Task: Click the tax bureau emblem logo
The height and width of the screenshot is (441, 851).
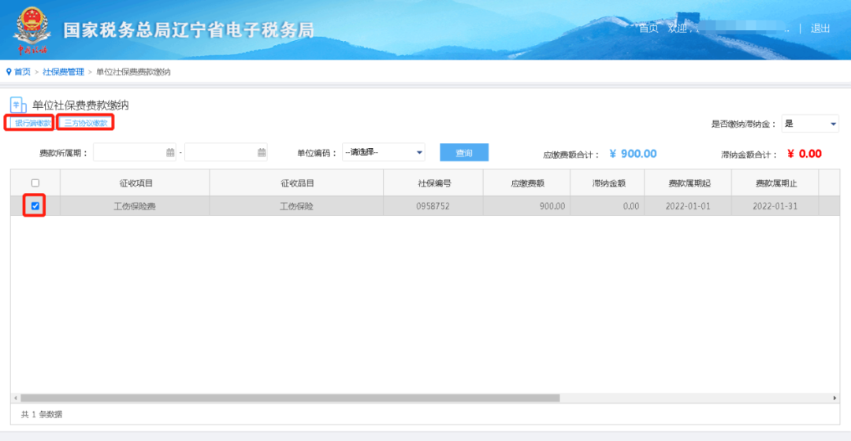Action: pos(32,30)
